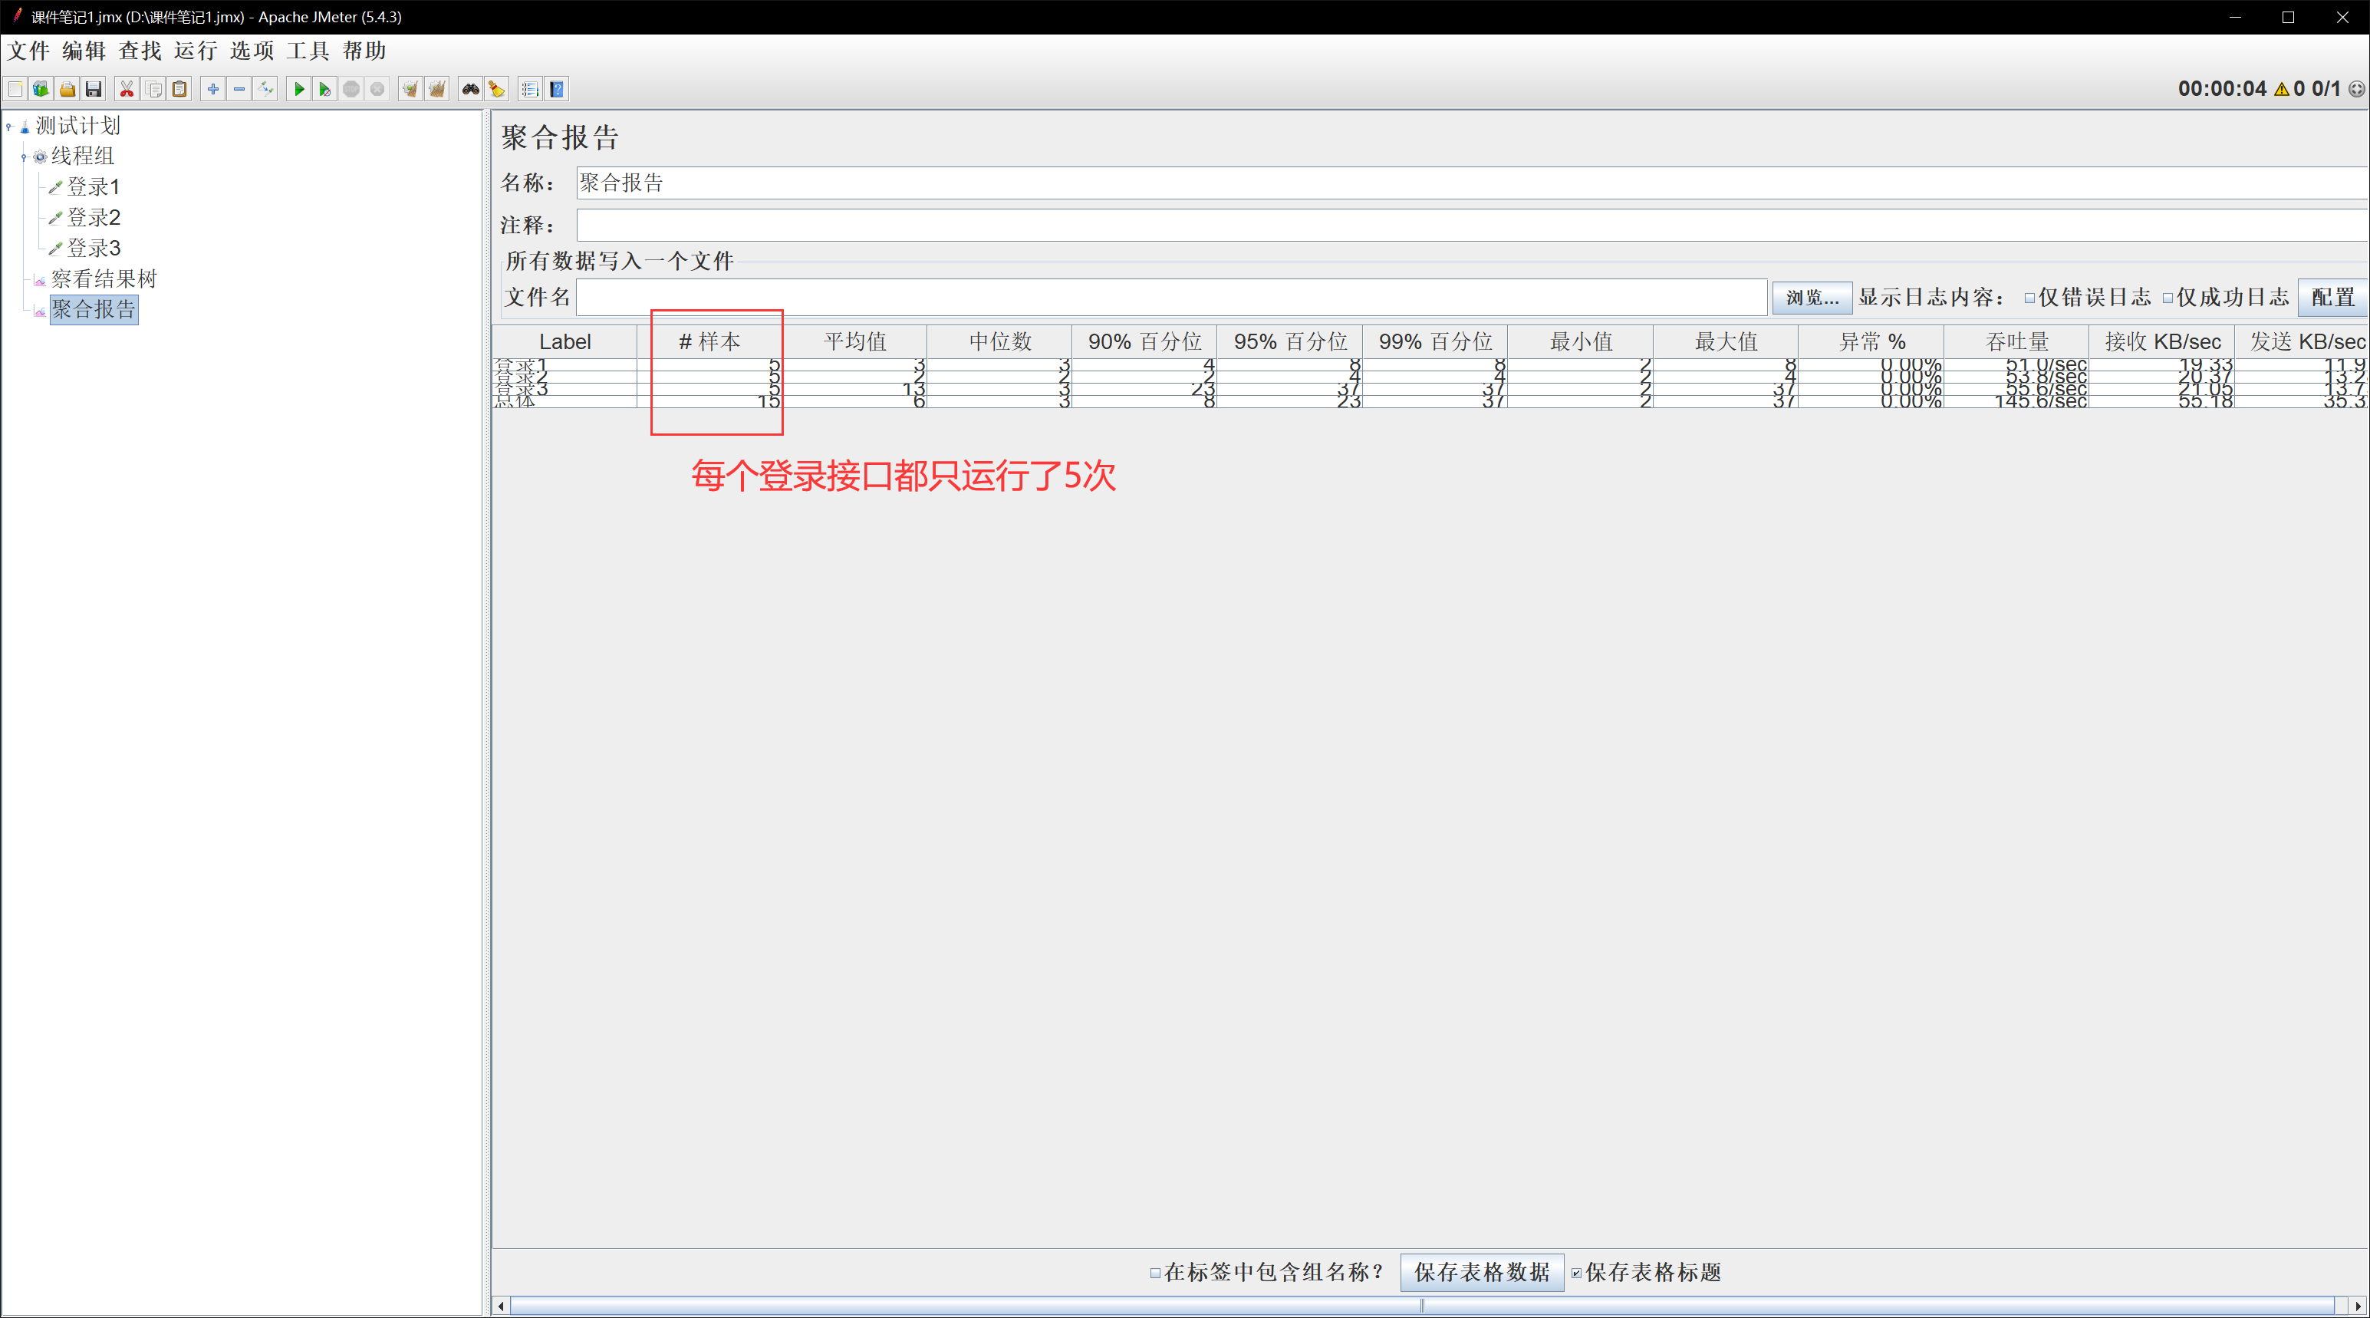Click the 浏览... button

[x=1812, y=298]
